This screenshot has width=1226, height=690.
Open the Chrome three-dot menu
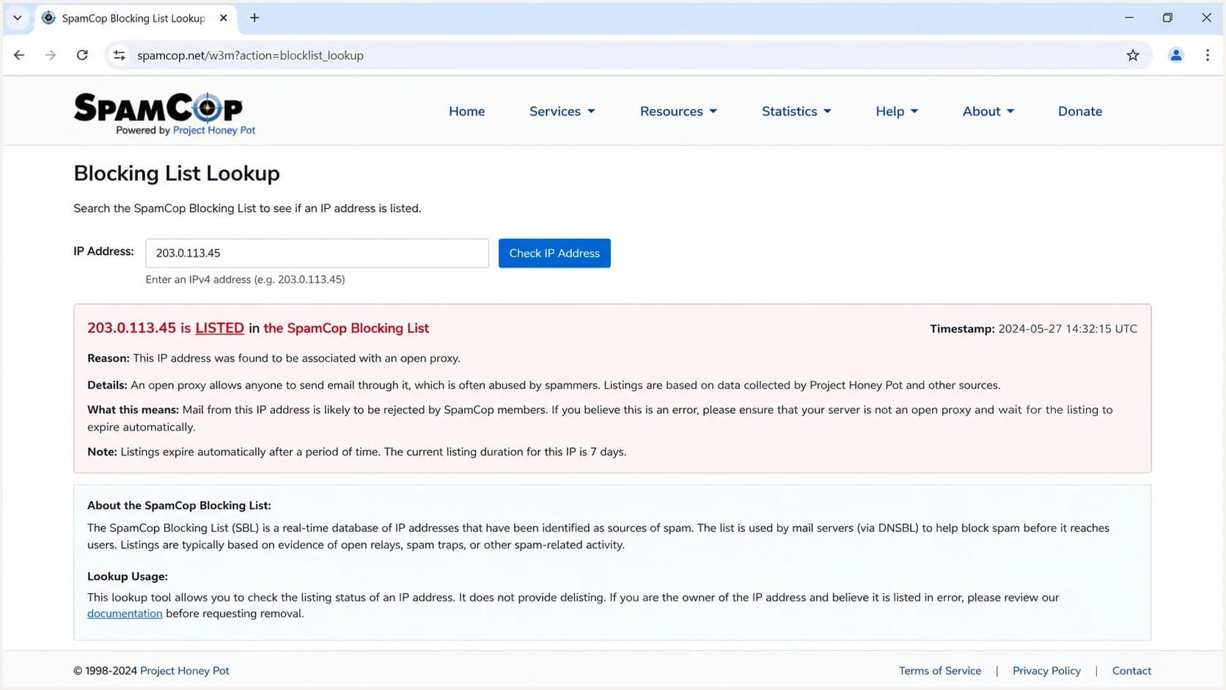(x=1207, y=55)
